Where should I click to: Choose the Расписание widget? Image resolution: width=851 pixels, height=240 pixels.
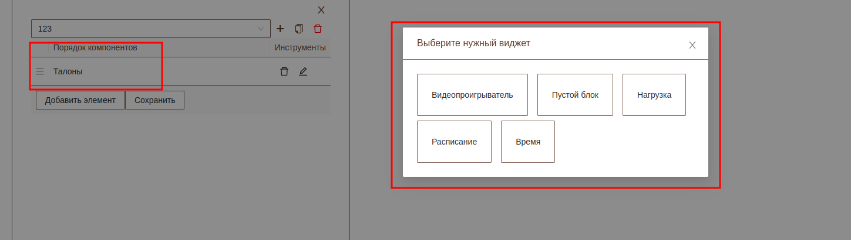click(454, 142)
